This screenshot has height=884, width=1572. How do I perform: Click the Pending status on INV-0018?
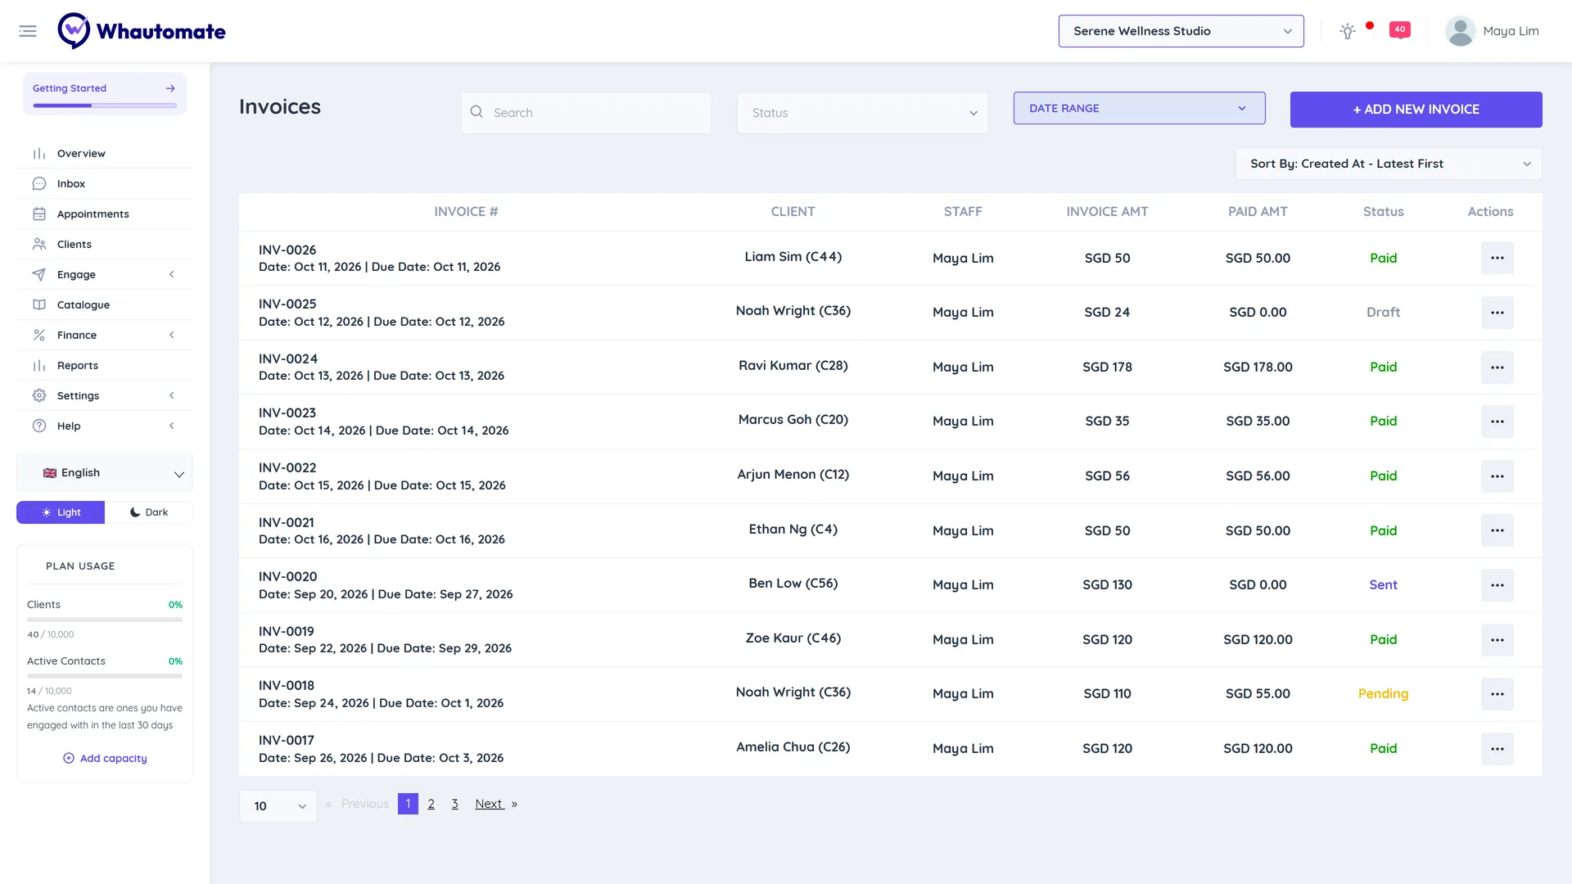tap(1383, 694)
